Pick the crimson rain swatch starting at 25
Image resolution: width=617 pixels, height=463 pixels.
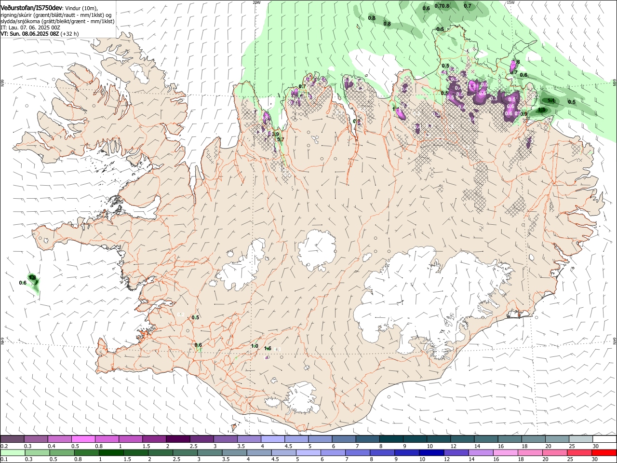coord(580,453)
